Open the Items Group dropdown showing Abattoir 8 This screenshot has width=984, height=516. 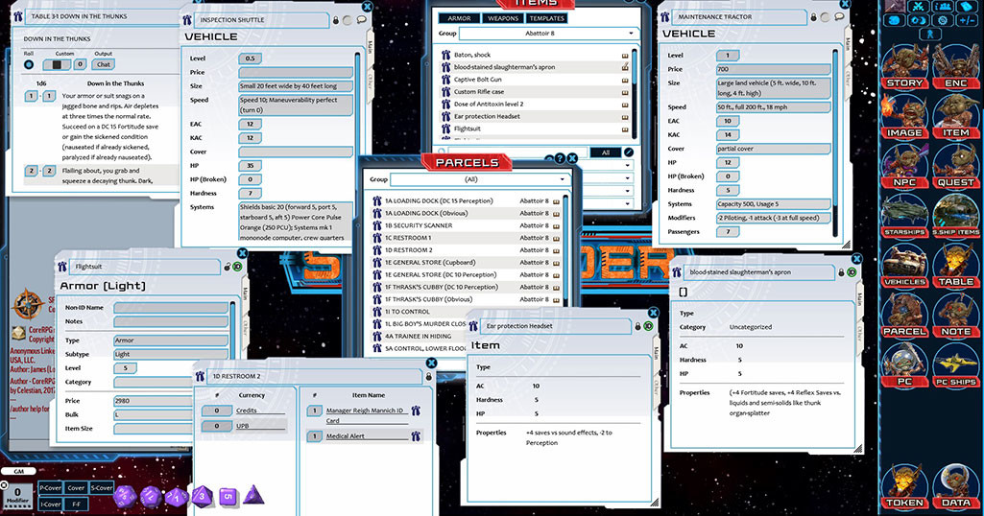click(548, 34)
